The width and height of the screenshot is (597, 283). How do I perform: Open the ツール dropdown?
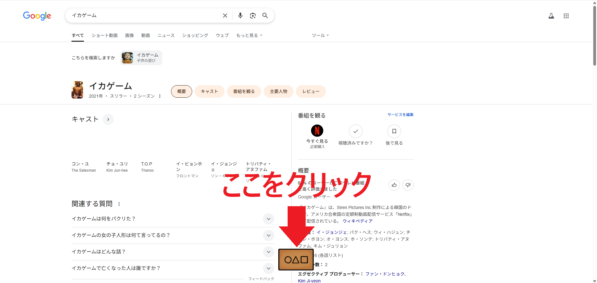pyautogui.click(x=320, y=35)
